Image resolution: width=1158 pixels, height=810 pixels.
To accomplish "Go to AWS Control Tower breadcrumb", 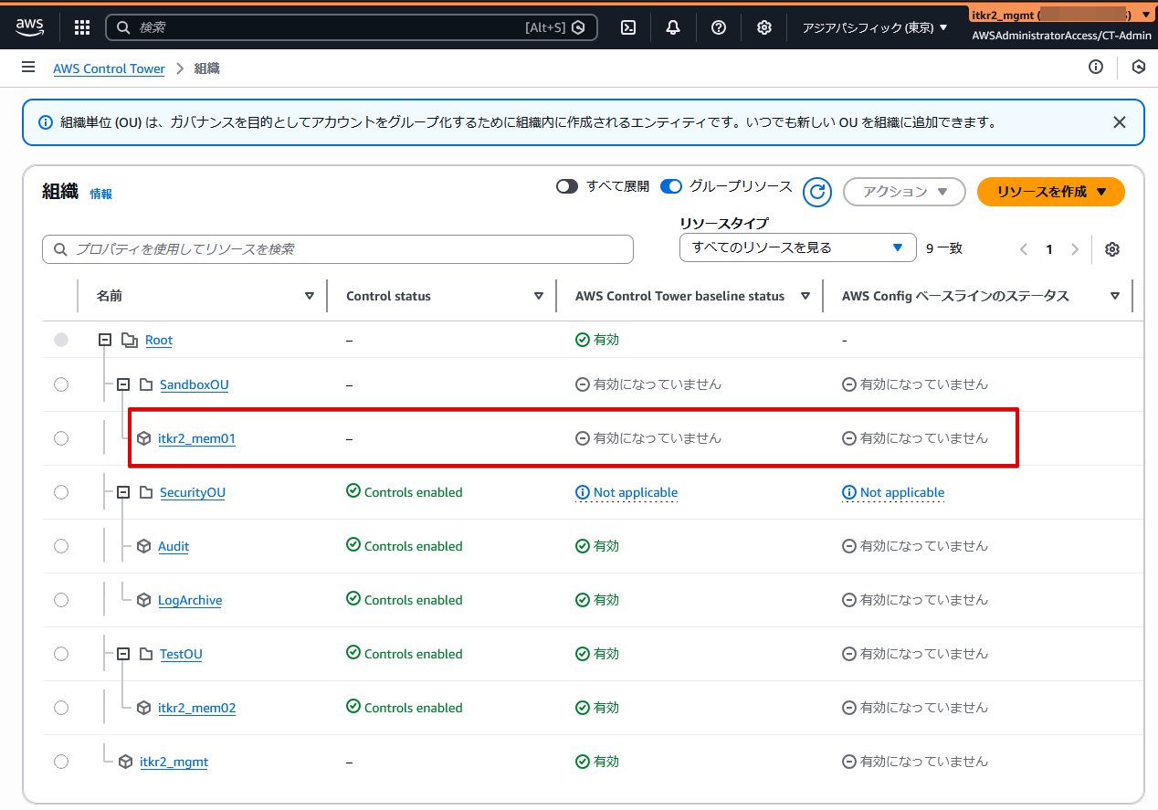I will pos(109,68).
